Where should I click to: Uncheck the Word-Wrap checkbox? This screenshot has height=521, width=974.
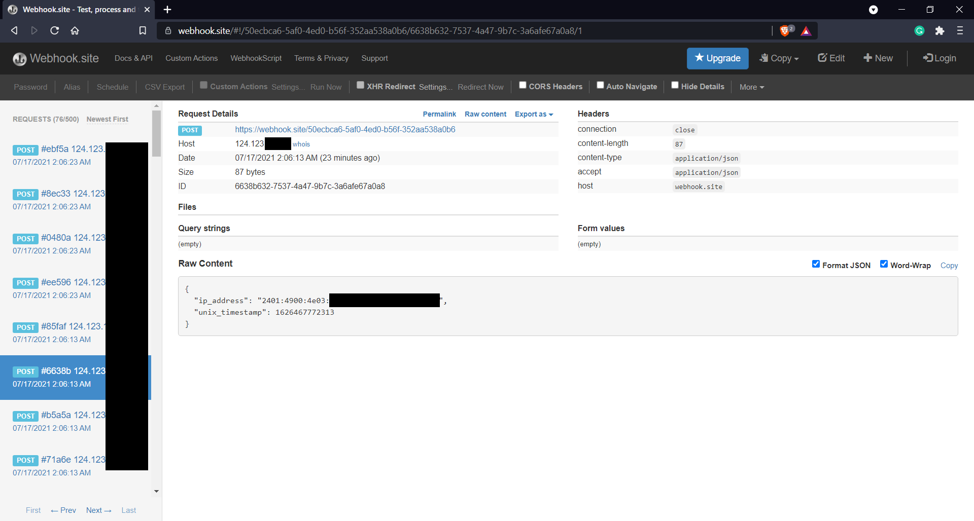coord(884,264)
